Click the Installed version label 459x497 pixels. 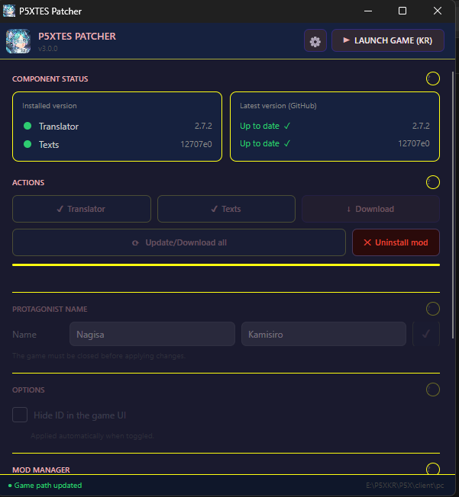[50, 106]
